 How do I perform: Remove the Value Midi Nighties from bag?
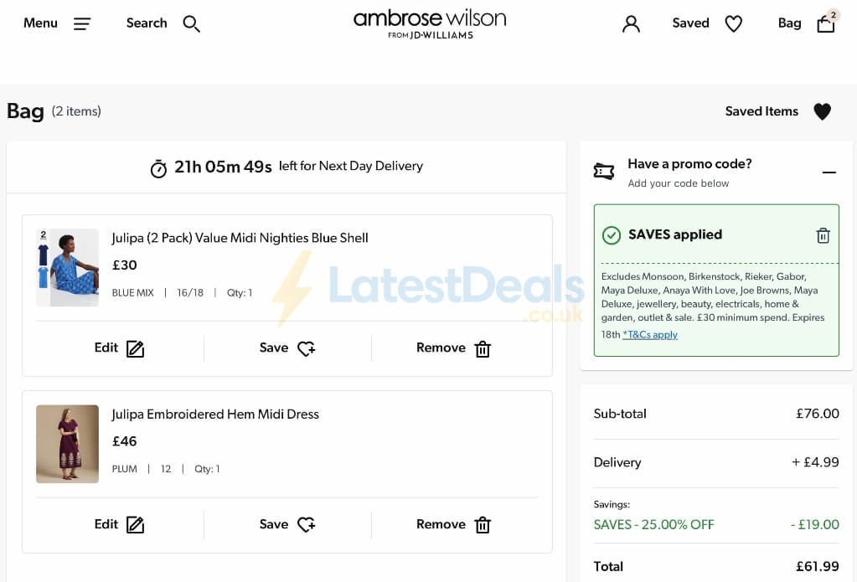[x=454, y=348]
